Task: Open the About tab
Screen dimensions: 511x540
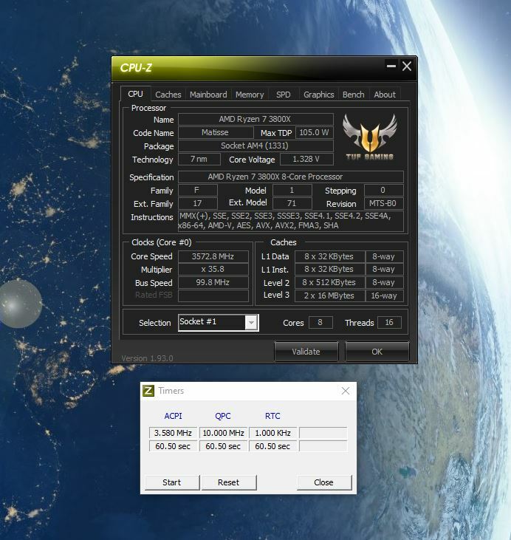Action: pyautogui.click(x=385, y=95)
